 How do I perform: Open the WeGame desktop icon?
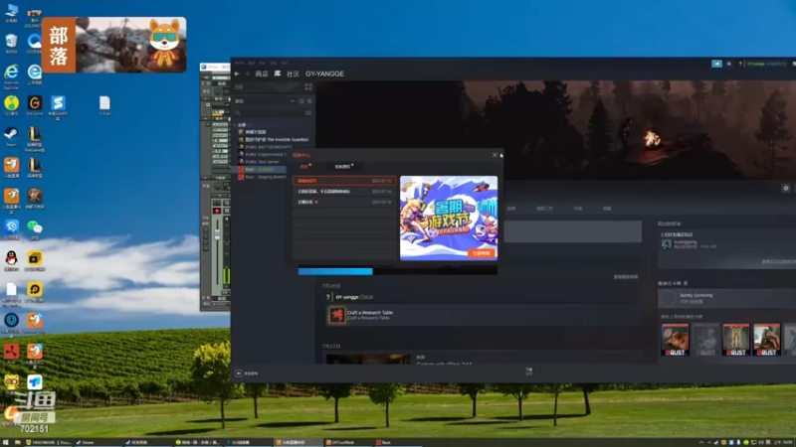pyautogui.click(x=35, y=106)
